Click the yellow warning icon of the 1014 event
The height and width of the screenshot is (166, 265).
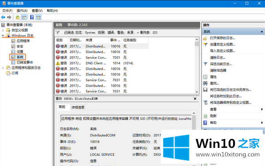coord(58,63)
